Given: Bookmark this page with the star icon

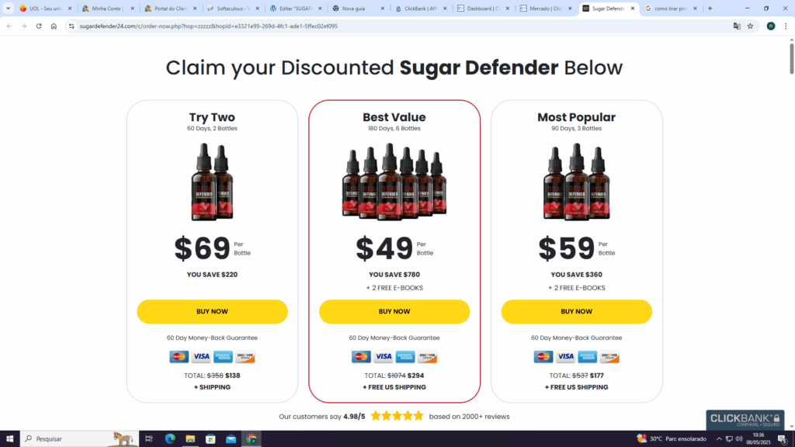Looking at the screenshot, I should point(751,26).
